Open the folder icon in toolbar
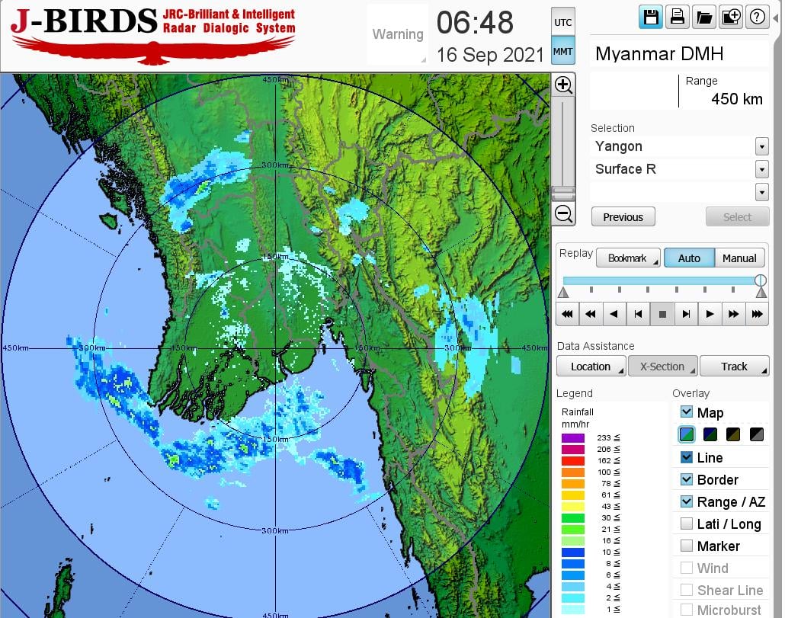Image resolution: width=785 pixels, height=618 pixels. pyautogui.click(x=703, y=18)
